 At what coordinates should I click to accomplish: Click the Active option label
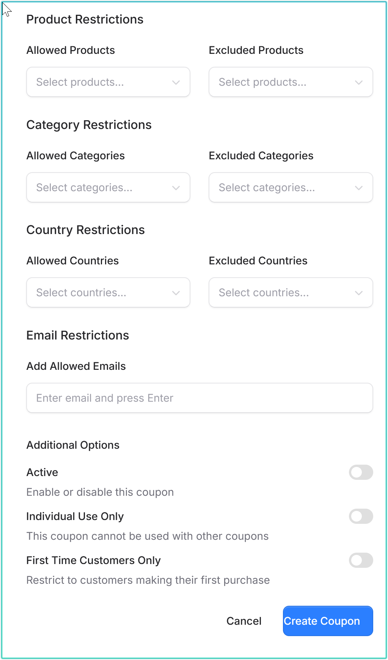click(x=42, y=472)
